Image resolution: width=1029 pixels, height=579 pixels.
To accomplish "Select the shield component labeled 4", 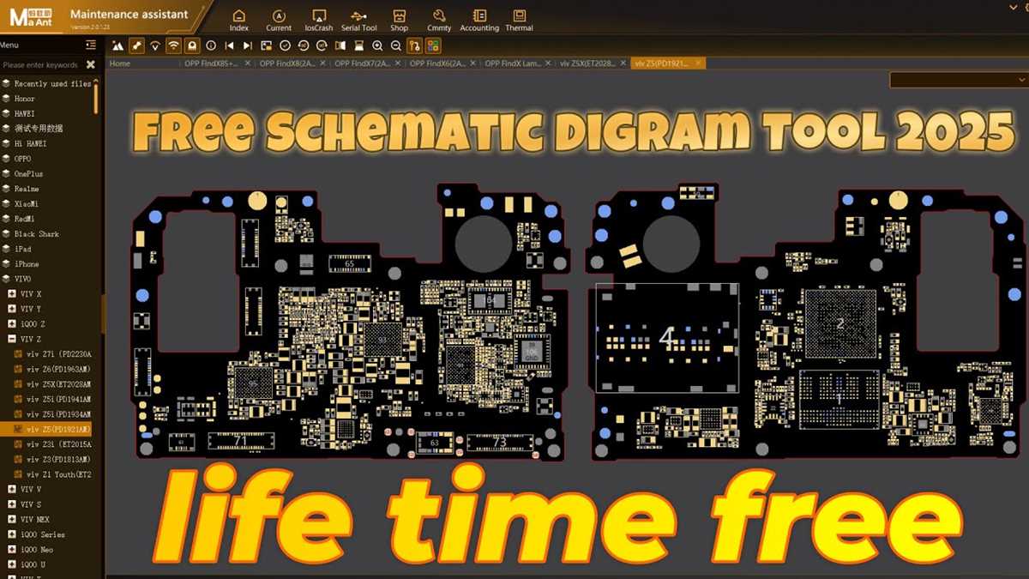I will (667, 338).
